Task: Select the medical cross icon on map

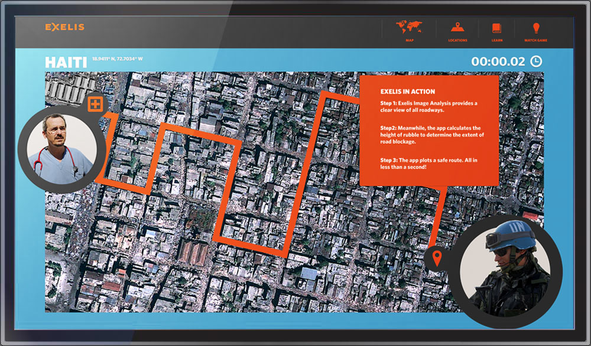Action: (x=95, y=105)
